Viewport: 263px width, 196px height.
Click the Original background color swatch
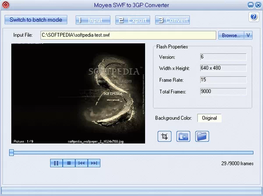point(210,118)
